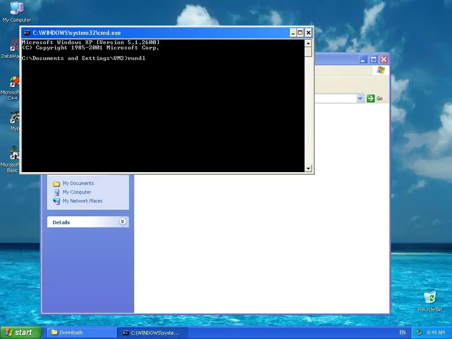Open the Microsoft Visual C++ desktop shortcut
Screen dimensions: 452x339
pyautogui.click(x=11, y=88)
